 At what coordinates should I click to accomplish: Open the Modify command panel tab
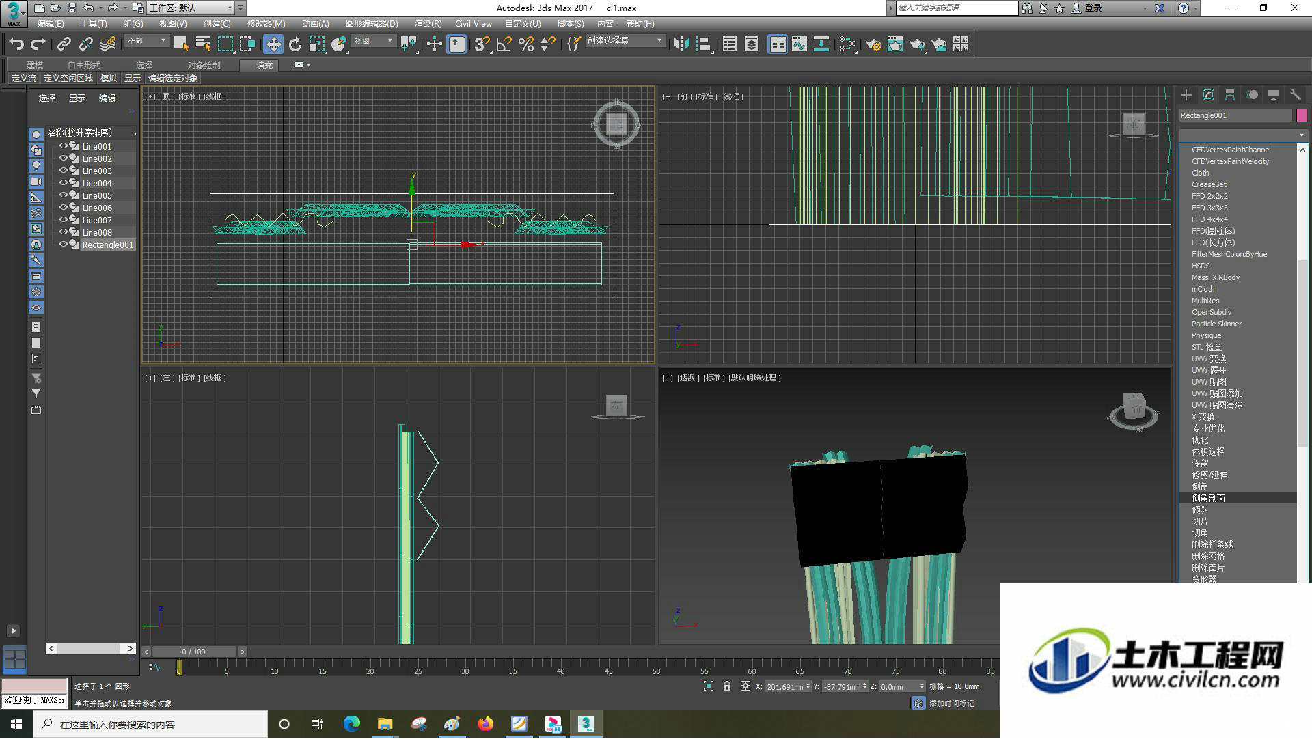click(x=1208, y=95)
